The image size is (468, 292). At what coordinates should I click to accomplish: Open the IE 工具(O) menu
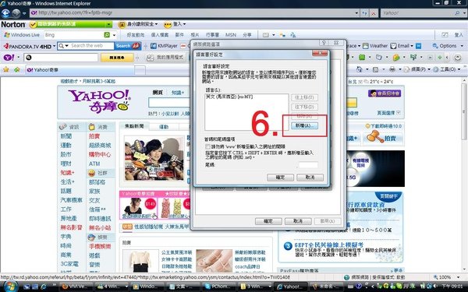click(447, 69)
